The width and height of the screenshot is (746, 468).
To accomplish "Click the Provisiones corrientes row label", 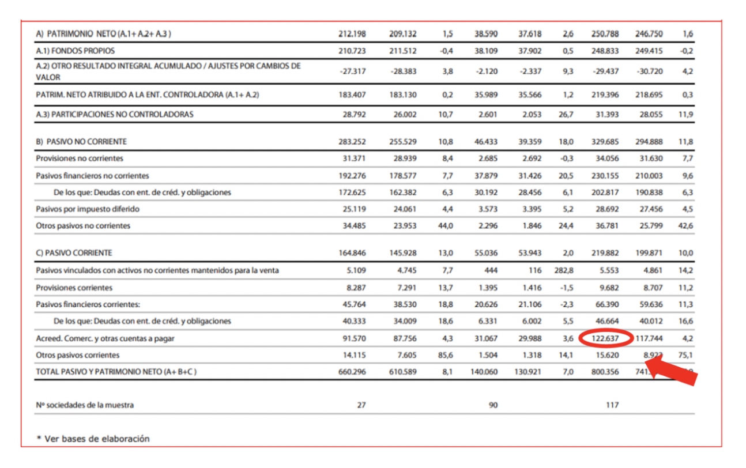I will coord(74,287).
